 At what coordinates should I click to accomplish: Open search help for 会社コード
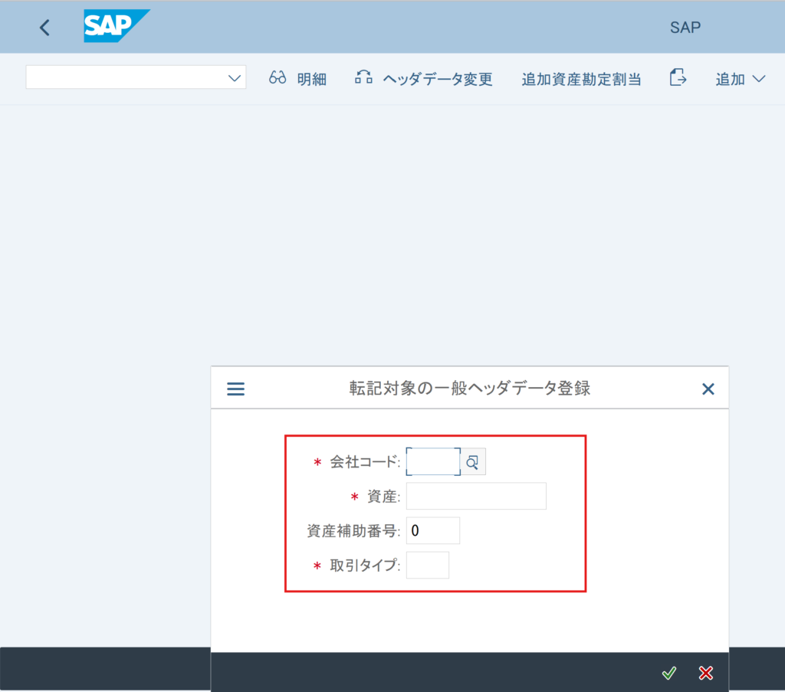473,462
